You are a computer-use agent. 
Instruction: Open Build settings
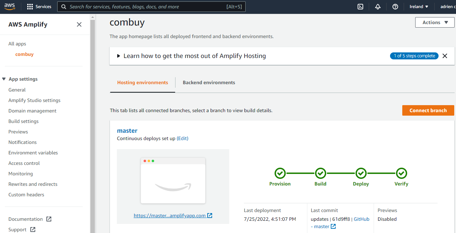click(23, 121)
